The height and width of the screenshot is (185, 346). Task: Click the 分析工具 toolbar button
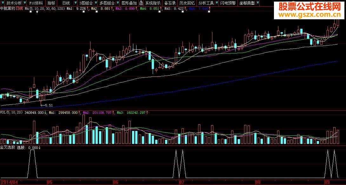(206, 3)
